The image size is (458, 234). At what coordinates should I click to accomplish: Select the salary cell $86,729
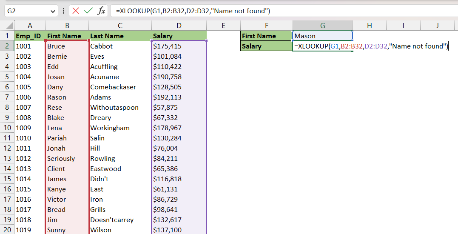(179, 200)
